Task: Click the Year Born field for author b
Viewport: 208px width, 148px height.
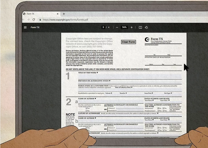Action: coord(152,122)
